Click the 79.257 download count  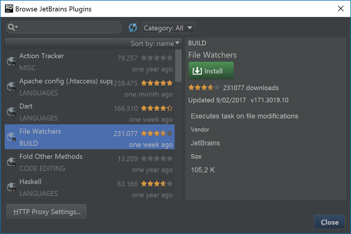[x=127, y=58]
